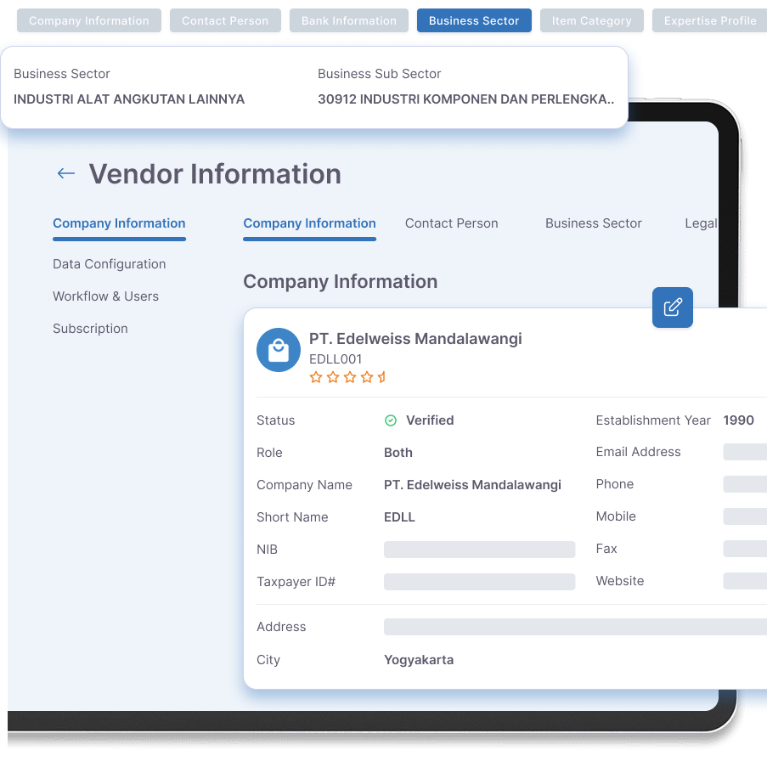This screenshot has height=767, width=767.
Task: Click the edit pencil button
Action: pos(672,307)
